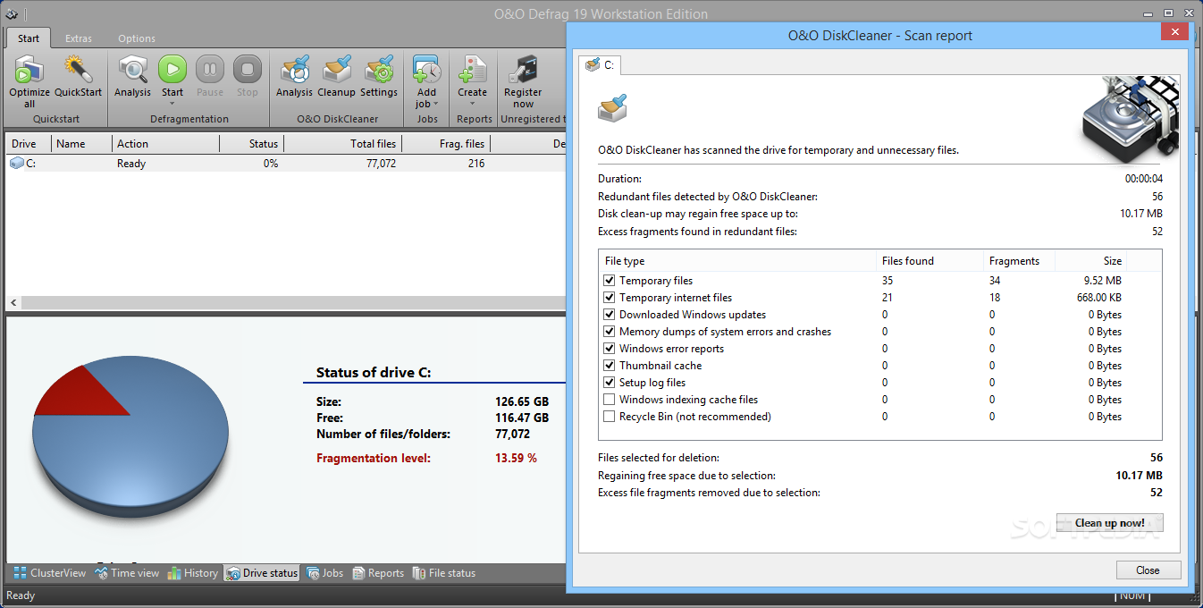Enable Recycle Bin (not recommended) checkbox
The width and height of the screenshot is (1203, 608).
click(610, 417)
